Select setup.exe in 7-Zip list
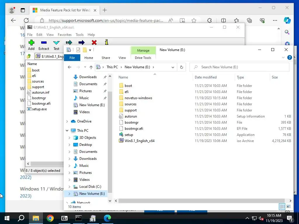 (39, 109)
